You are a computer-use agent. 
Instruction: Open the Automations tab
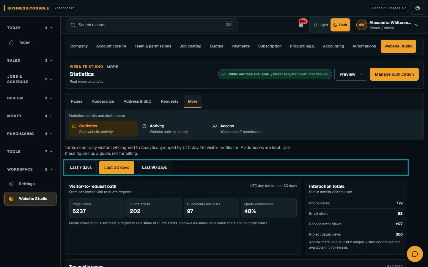click(x=364, y=46)
